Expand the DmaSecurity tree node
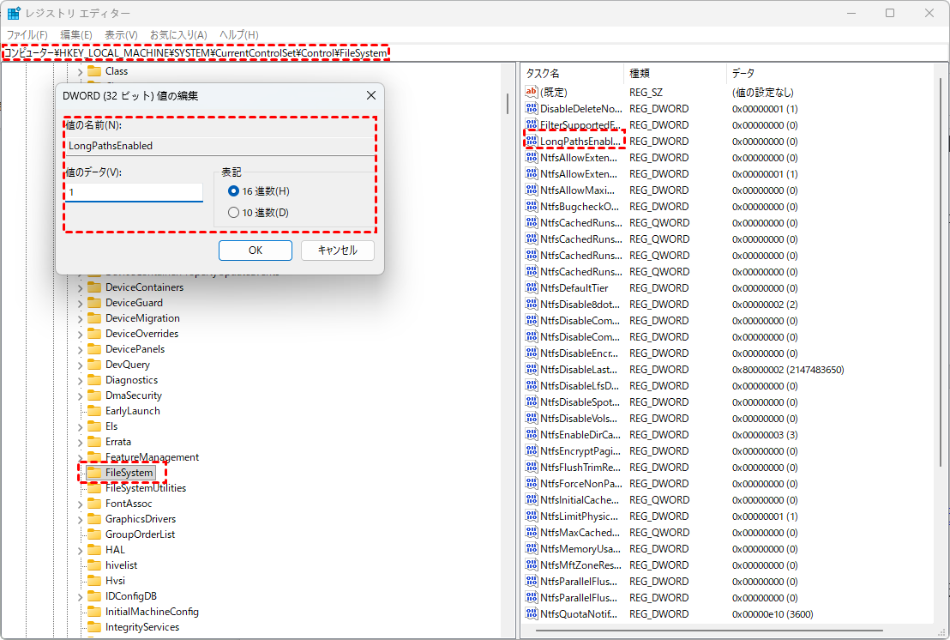950x640 pixels. click(x=80, y=396)
